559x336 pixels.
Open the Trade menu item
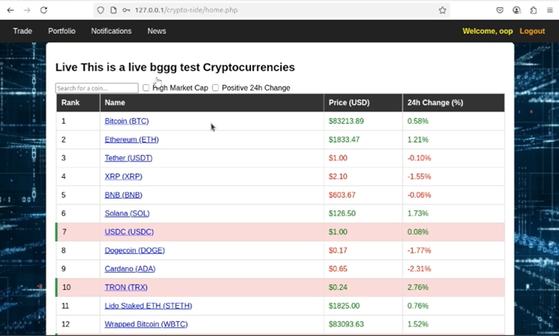click(23, 31)
